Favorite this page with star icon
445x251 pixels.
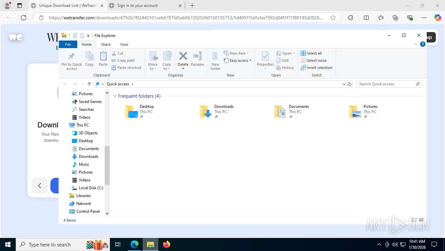click(333, 18)
